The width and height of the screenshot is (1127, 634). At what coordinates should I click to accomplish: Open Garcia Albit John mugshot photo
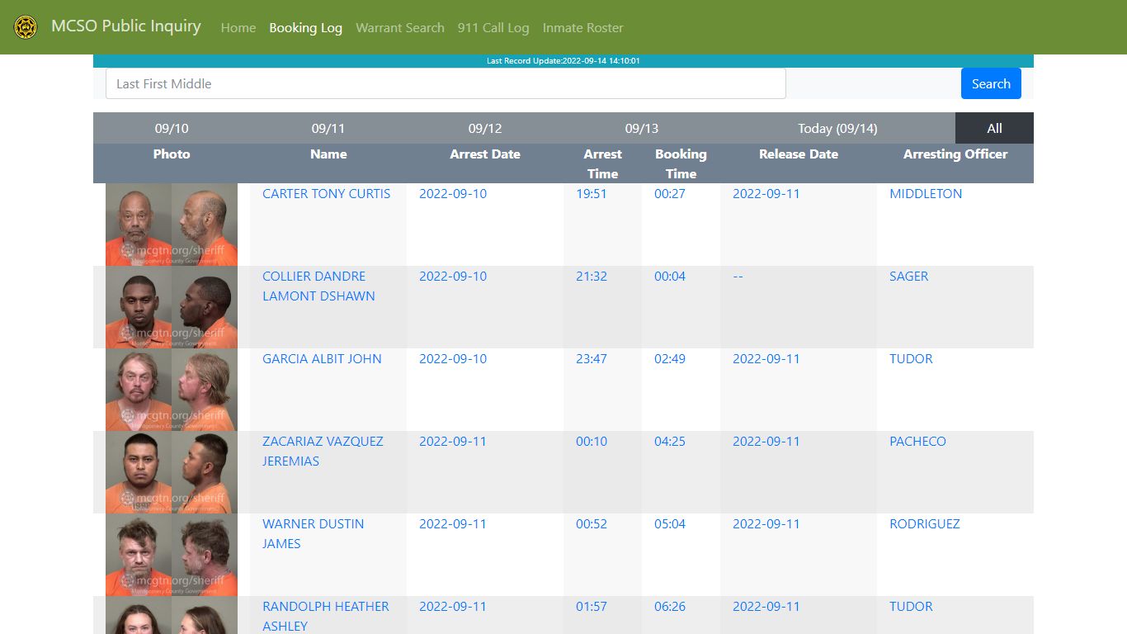click(x=172, y=390)
